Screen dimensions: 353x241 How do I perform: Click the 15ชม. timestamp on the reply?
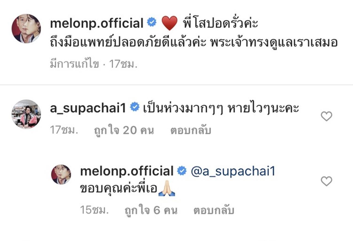tap(94, 210)
